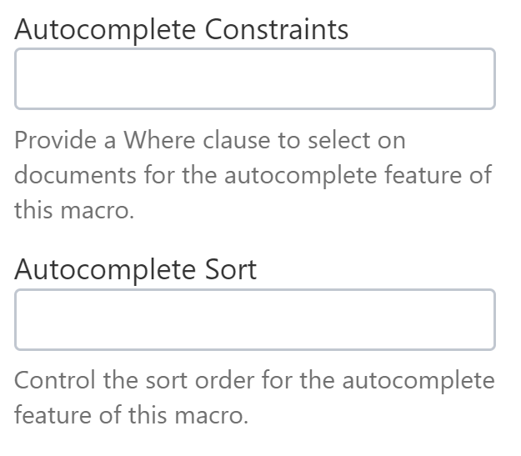The width and height of the screenshot is (521, 456).
Task: Click the Autocomplete Constraints input field
Action: 255,79
